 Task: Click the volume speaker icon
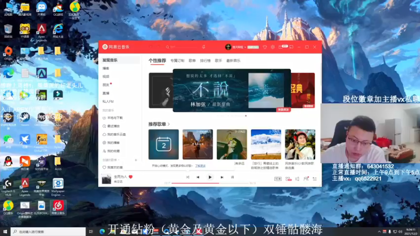click(297, 179)
